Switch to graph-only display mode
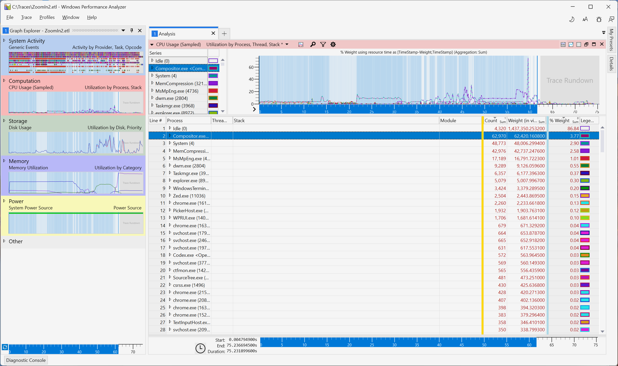 click(571, 45)
